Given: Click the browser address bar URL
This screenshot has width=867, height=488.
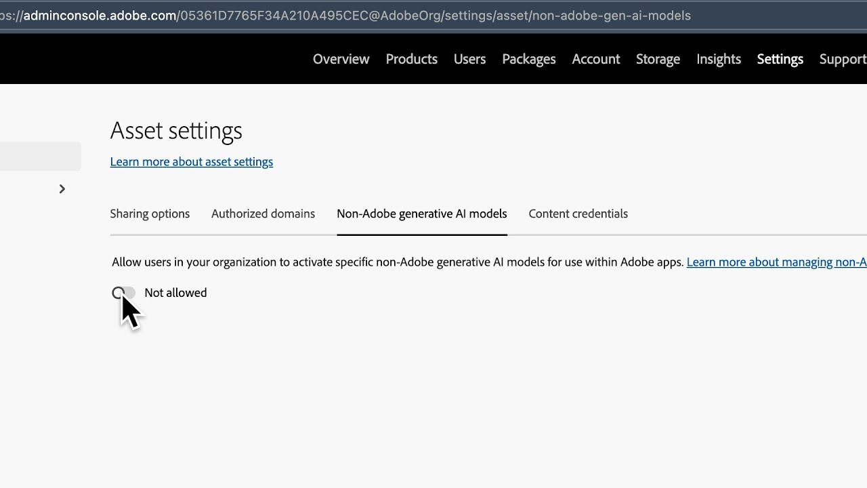Looking at the screenshot, I should click(345, 16).
